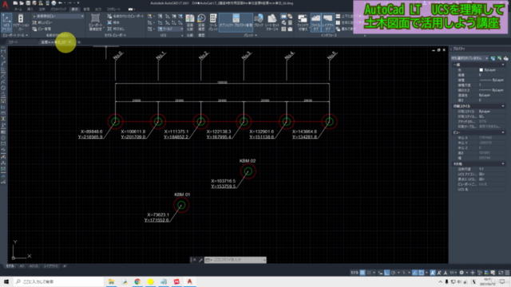Click the Switch Windows button

(303, 22)
